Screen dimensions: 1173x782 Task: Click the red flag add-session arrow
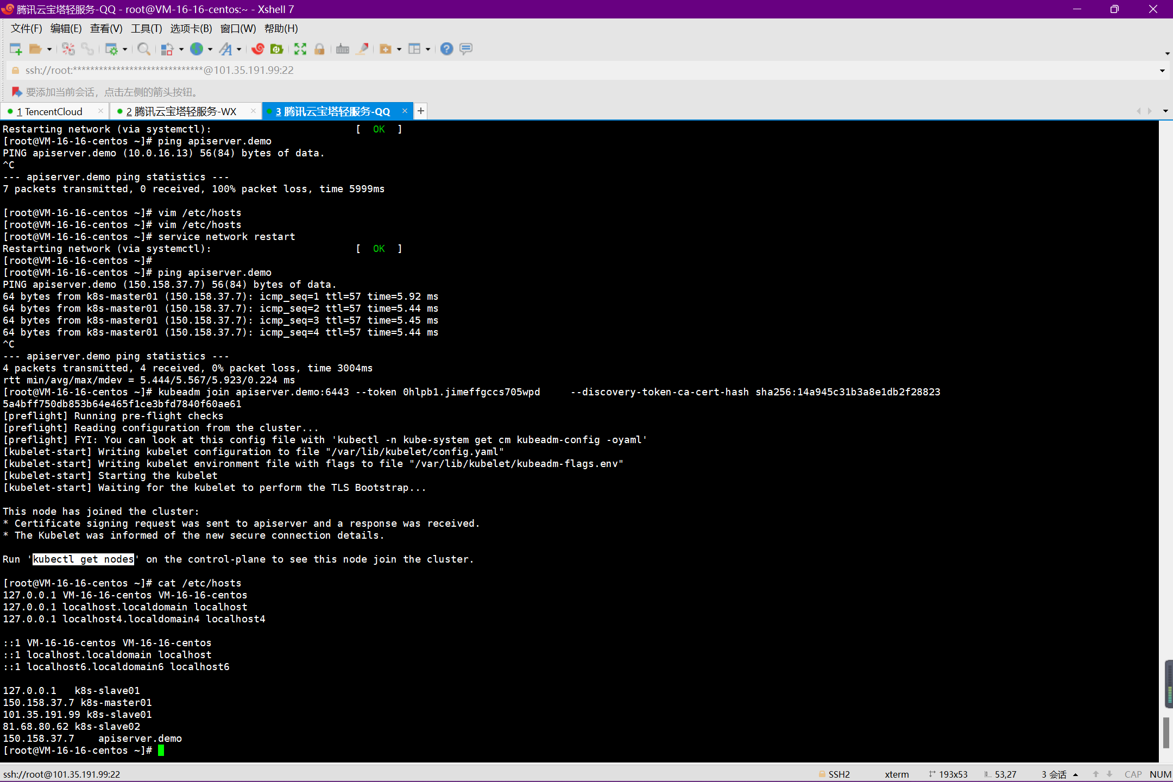(16, 92)
